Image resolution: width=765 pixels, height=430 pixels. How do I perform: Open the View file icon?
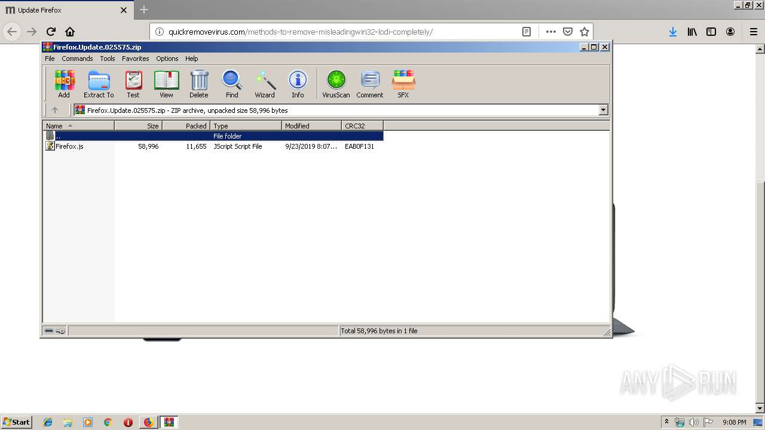point(166,84)
